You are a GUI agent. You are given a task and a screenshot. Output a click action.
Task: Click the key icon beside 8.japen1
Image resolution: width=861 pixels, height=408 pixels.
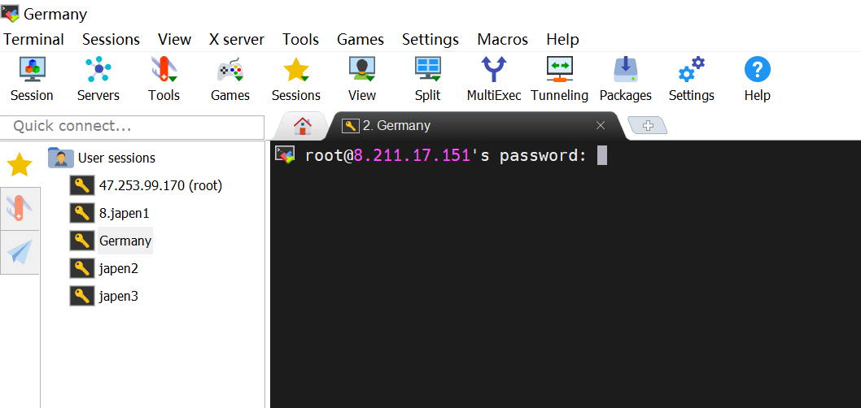(82, 213)
